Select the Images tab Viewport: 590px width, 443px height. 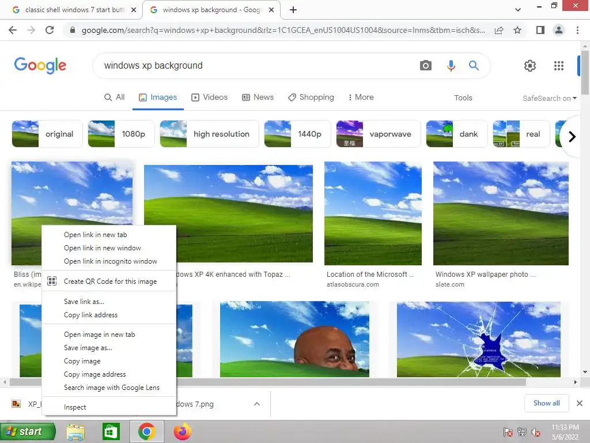tap(158, 97)
